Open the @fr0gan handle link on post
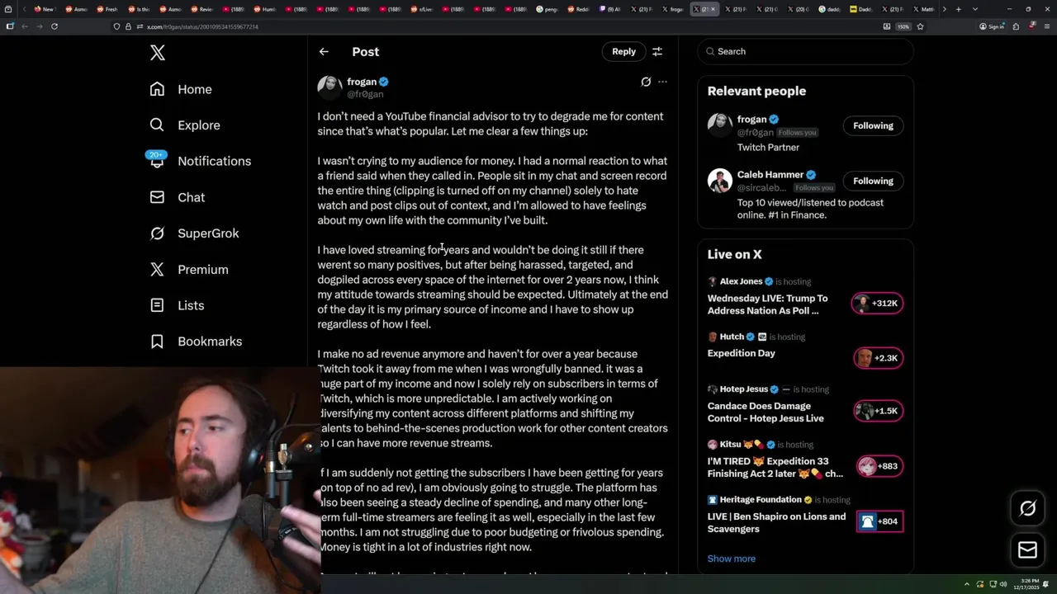The height and width of the screenshot is (594, 1057). (x=365, y=94)
